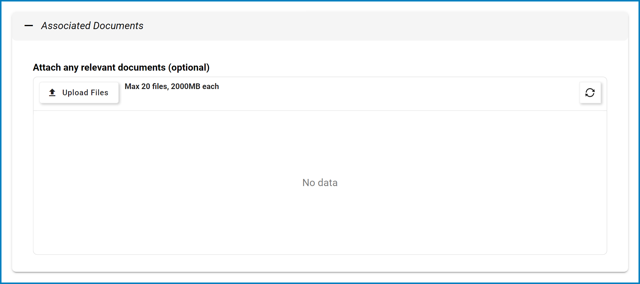The width and height of the screenshot is (640, 284).
Task: Click the word 'Associated' in section title
Action: pos(66,26)
